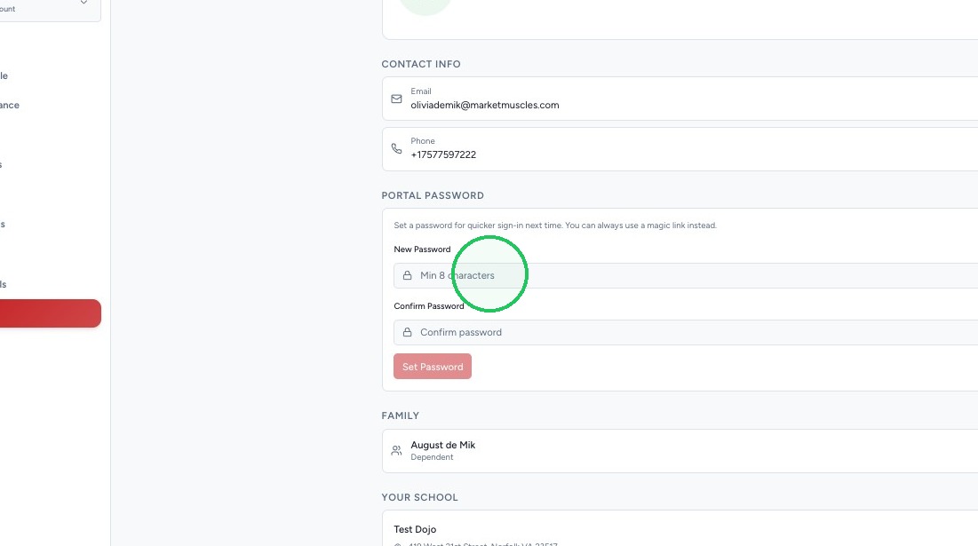Click the magic link hint text
This screenshot has height=546, width=978.
tap(555, 225)
